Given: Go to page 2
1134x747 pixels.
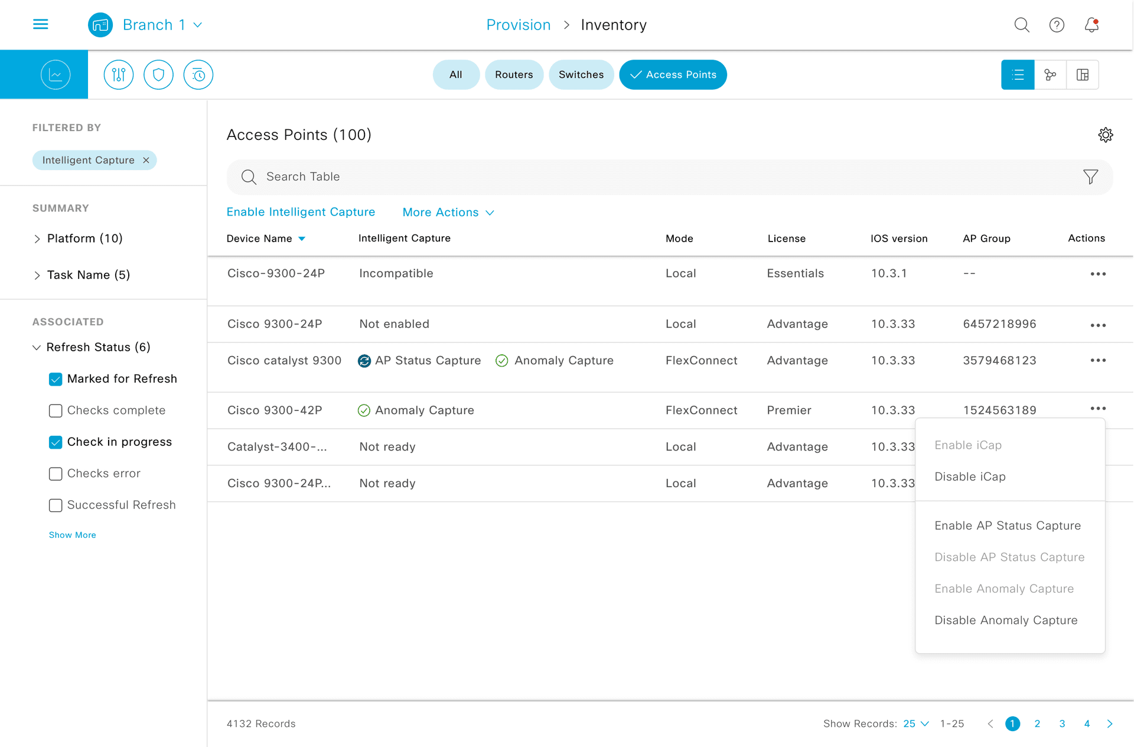Looking at the screenshot, I should pos(1037,724).
